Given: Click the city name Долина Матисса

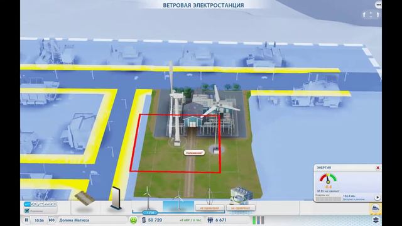Looking at the screenshot, I should [x=74, y=220].
